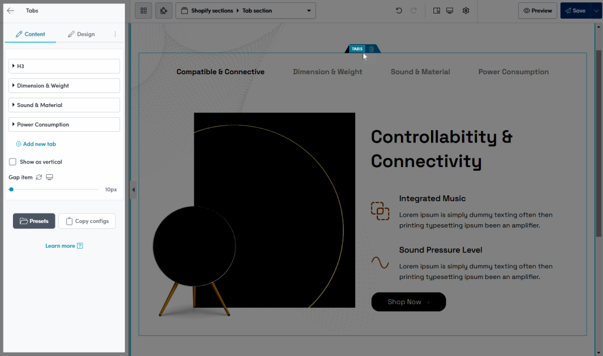Select the Compatible & Connective tab
This screenshot has height=356, width=603.
click(220, 72)
